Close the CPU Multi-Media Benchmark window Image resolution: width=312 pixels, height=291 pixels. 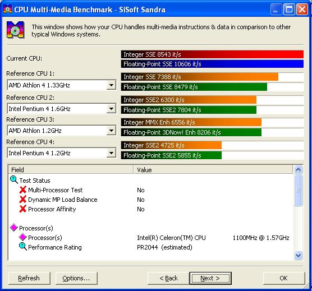302,10
